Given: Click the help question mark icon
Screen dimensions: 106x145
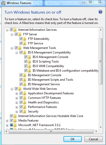Looking at the screenshot, I should (100, 12).
